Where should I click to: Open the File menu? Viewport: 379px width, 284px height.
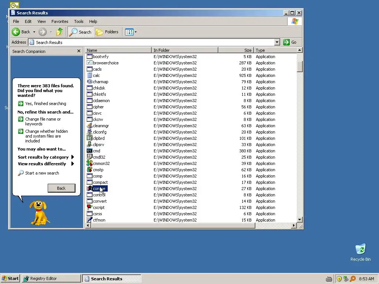pos(16,21)
